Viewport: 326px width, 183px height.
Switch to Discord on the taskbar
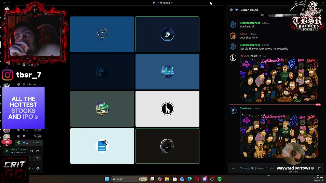coord(205,179)
